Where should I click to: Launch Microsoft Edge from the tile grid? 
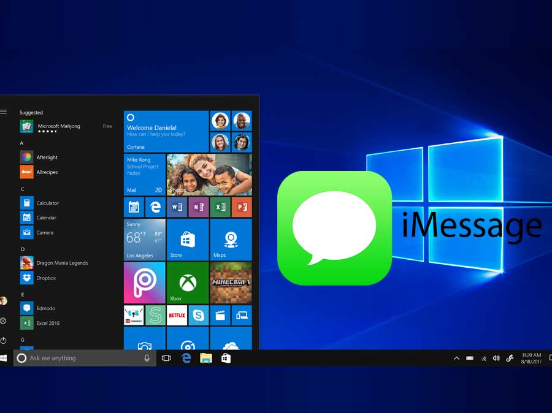point(155,207)
